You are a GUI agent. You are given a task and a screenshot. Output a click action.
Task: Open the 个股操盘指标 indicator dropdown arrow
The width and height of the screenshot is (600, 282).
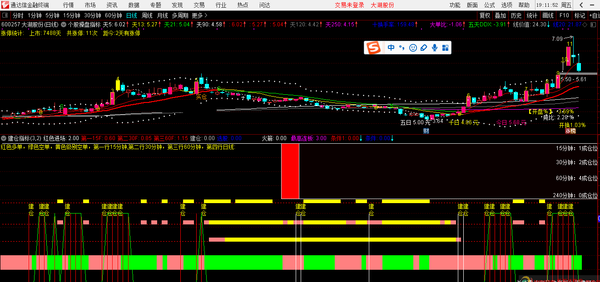[x=63, y=24]
